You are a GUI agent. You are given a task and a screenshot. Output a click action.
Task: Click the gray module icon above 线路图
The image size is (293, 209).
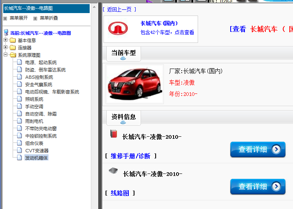(x=113, y=171)
